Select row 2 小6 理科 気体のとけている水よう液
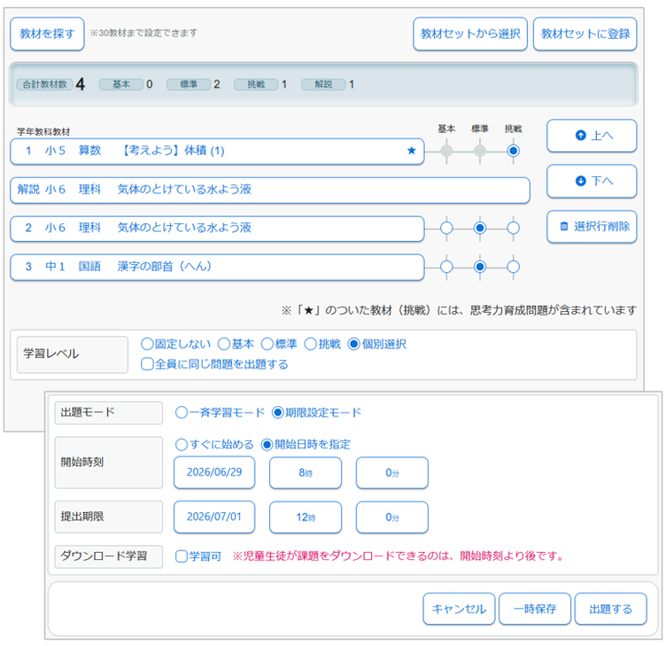Viewport: 666px width, 646px height. click(217, 229)
